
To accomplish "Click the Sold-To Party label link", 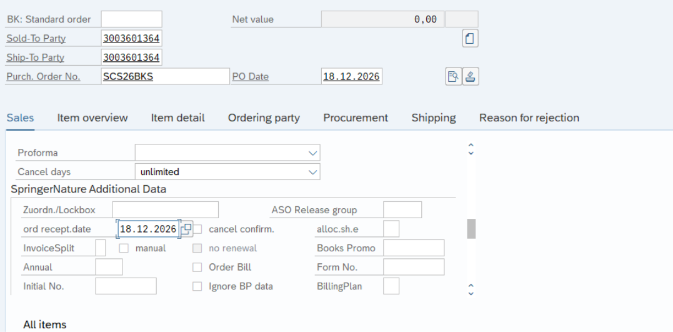I will tap(36, 38).
